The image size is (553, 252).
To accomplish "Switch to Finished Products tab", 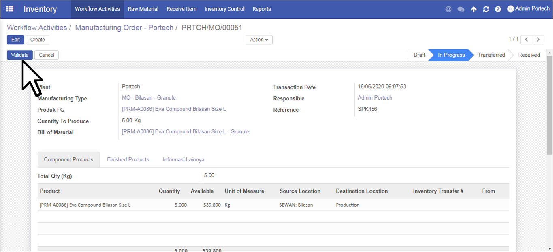I will (x=128, y=159).
